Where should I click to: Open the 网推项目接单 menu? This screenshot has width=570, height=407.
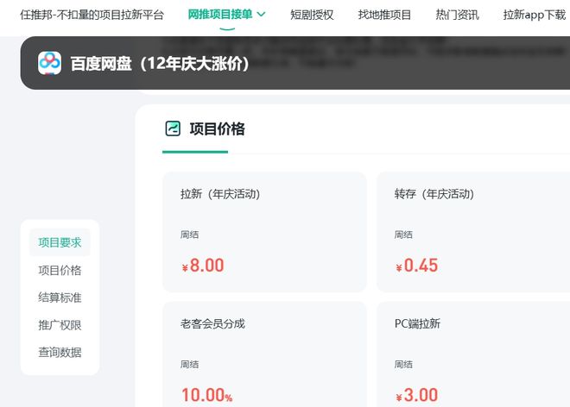coord(220,15)
